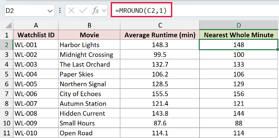This screenshot has height=138, width=279.
Task: Select cell WL-007
Action: pyautogui.click(x=36, y=103)
